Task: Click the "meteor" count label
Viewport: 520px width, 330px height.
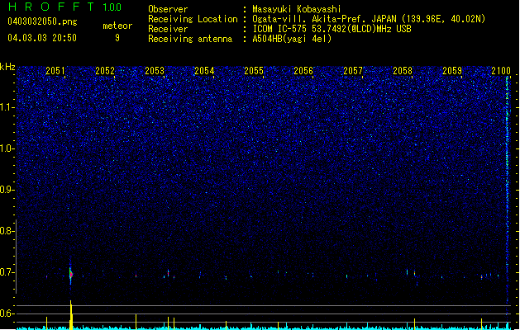Action: tap(117, 26)
